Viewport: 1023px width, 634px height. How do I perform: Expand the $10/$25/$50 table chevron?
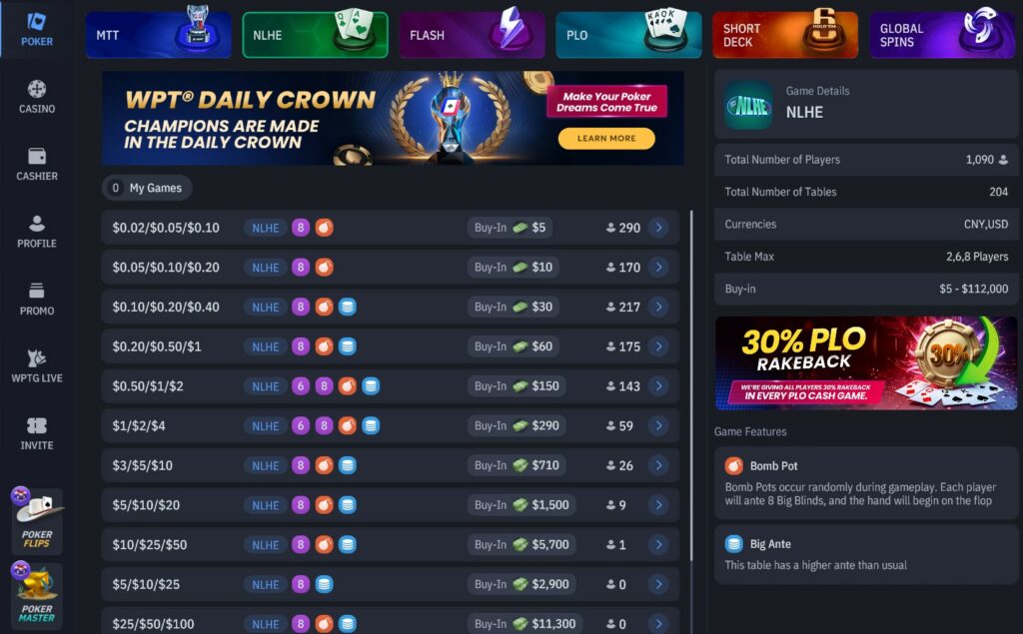[x=658, y=544]
